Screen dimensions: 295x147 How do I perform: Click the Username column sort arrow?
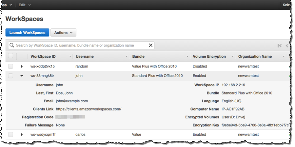point(127,57)
